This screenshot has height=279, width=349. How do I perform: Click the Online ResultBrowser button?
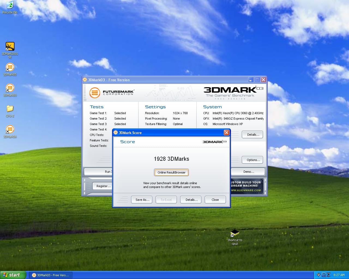172,172
